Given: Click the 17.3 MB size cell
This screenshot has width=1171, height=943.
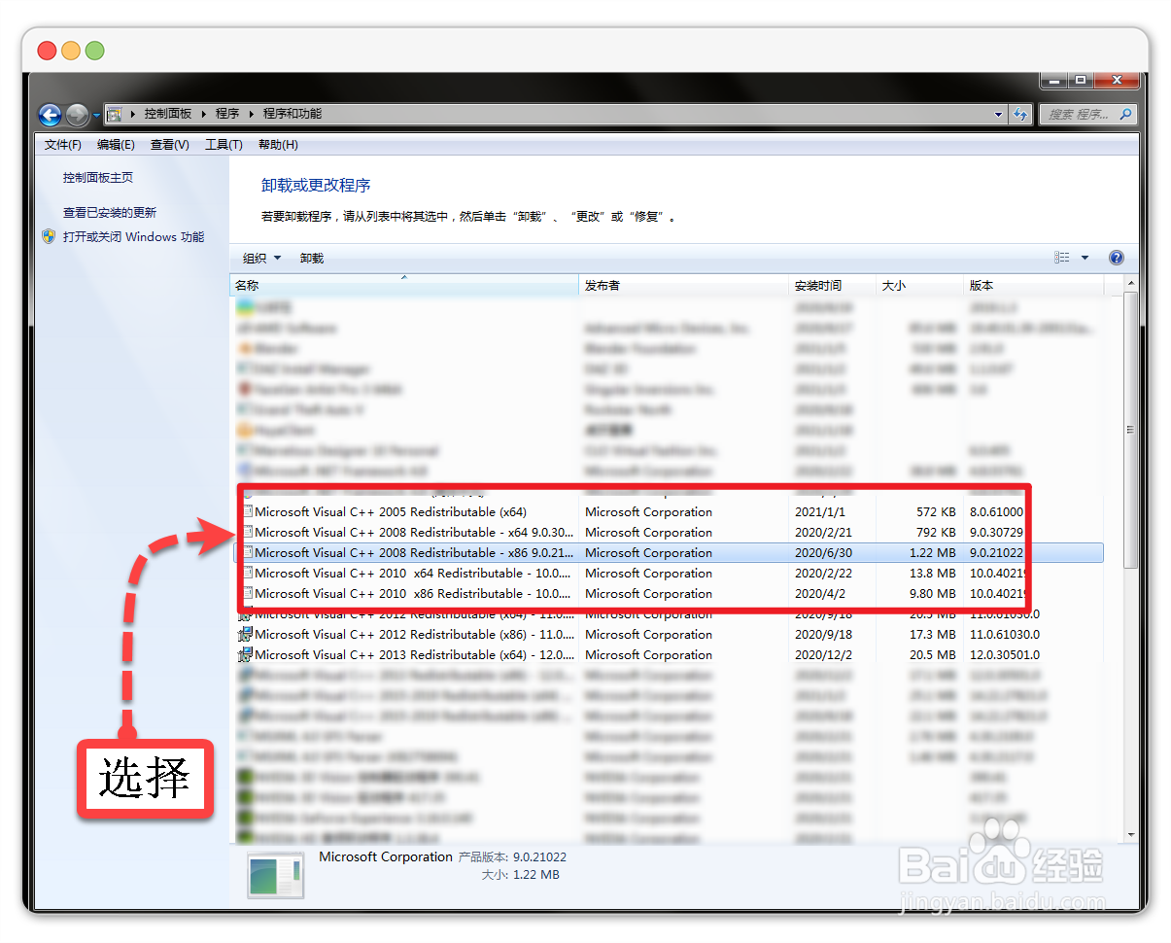Looking at the screenshot, I should (x=933, y=635).
